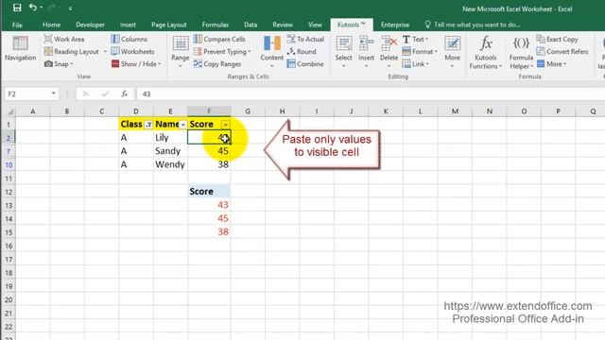Click Convert Refers
The height and width of the screenshot is (340, 605).
(562, 51)
